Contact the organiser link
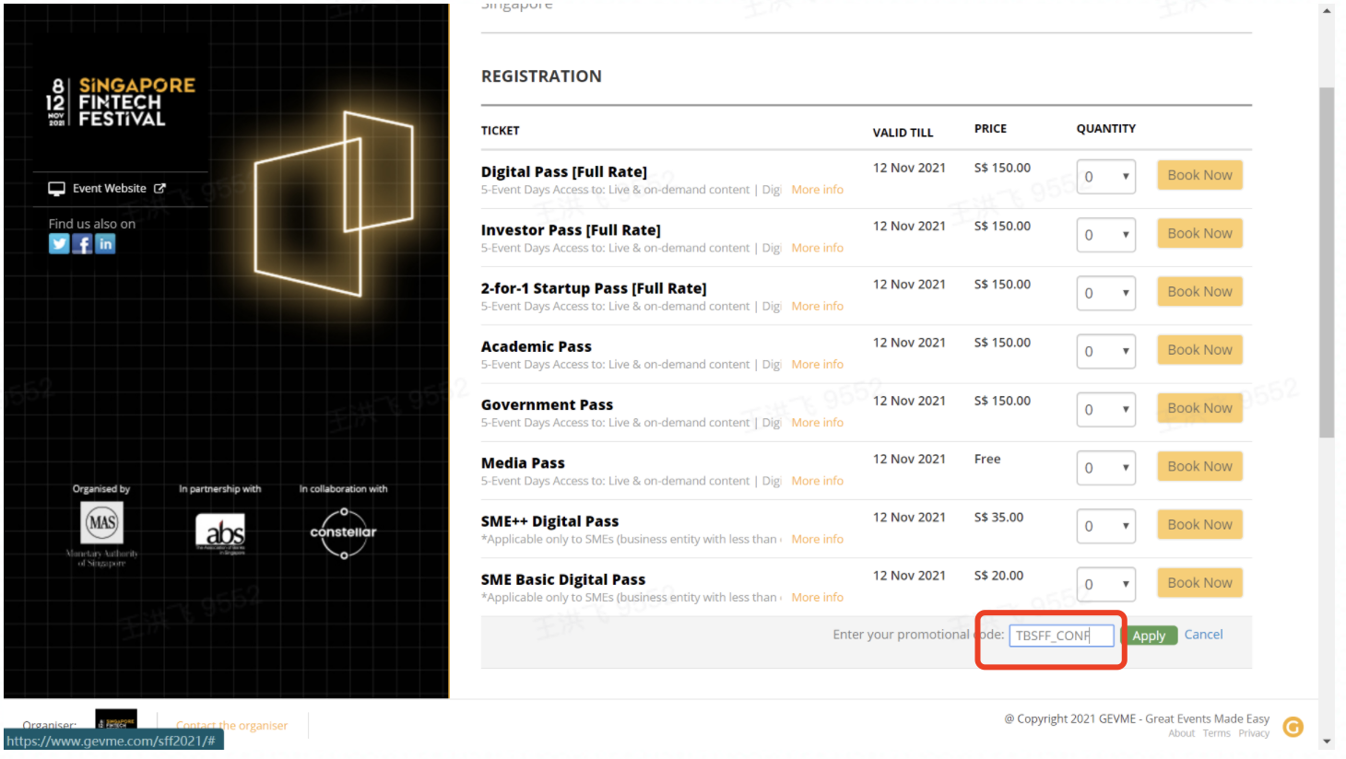1346x759 pixels. pos(231,726)
